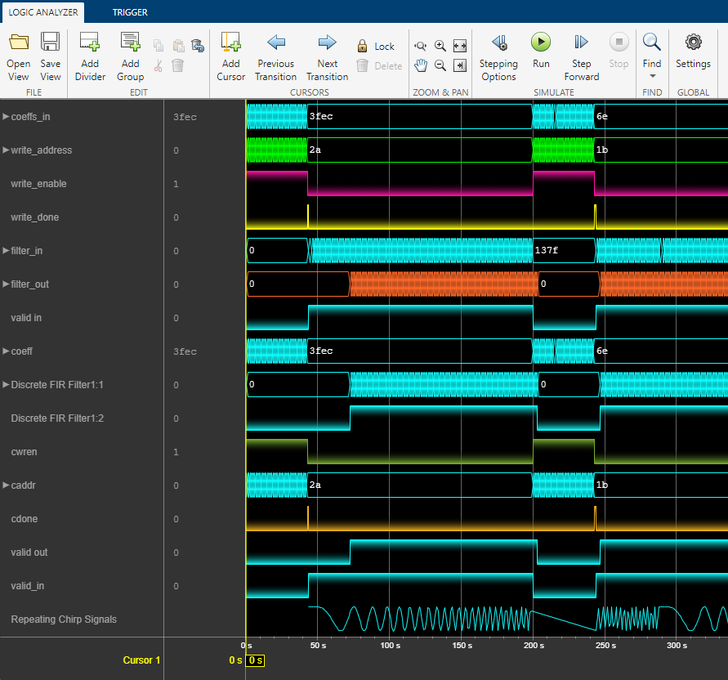Expand the coeffs_in signal
The height and width of the screenshot is (680, 728).
click(x=7, y=117)
